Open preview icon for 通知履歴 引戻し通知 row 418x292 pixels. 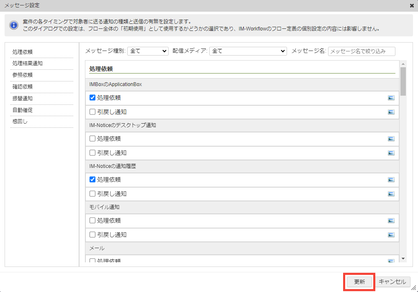pos(391,194)
